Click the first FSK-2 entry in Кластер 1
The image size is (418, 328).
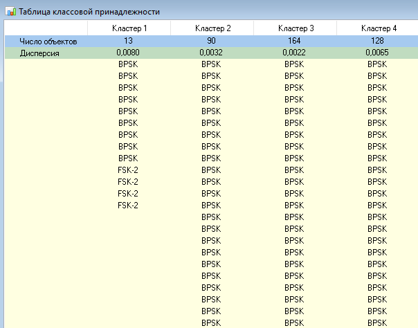(128, 170)
